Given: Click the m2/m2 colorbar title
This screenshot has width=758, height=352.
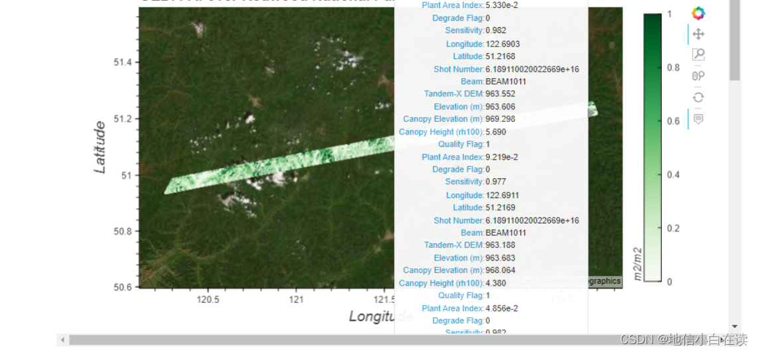Looking at the screenshot, I should [638, 264].
